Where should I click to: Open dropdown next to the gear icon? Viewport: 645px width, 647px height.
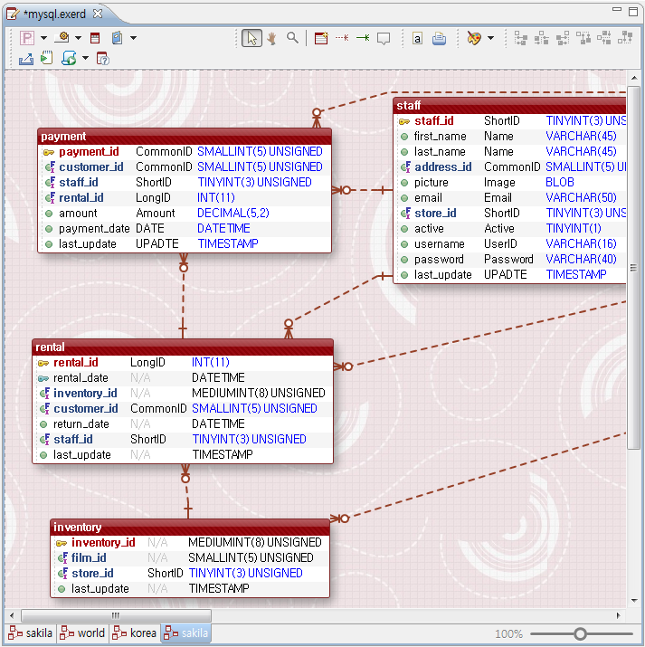pos(78,38)
